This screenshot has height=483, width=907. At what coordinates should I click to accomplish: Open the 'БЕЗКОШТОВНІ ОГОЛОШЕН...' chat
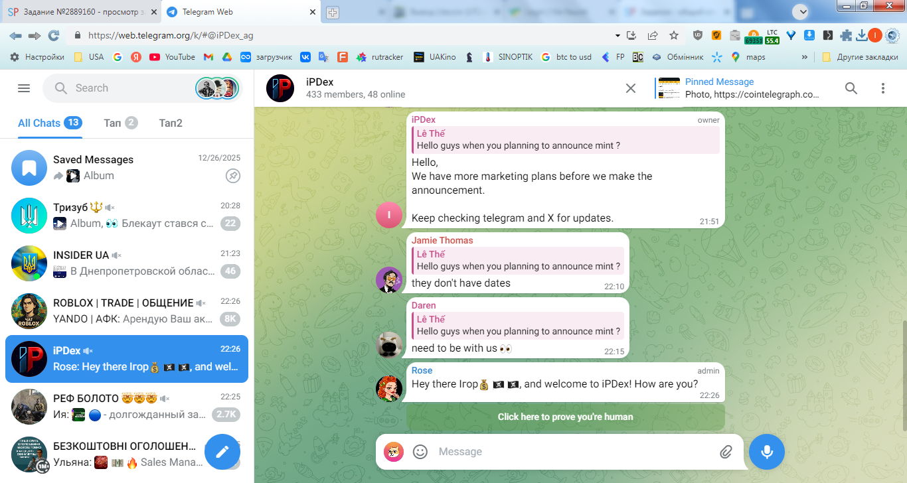click(127, 454)
